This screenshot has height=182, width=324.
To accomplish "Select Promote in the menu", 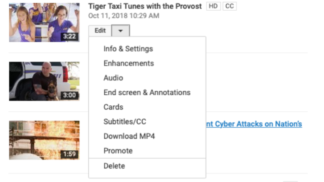I will [x=118, y=151].
